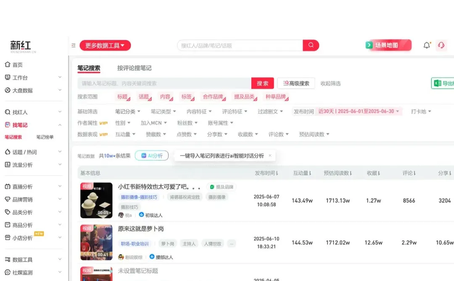Open 加入MCN filter dropdown
Image resolution: width=454 pixels, height=281 pixels.
[154, 123]
